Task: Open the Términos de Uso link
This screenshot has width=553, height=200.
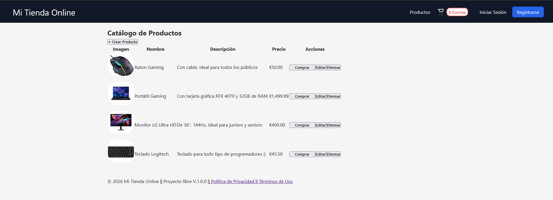Action: coord(276,181)
